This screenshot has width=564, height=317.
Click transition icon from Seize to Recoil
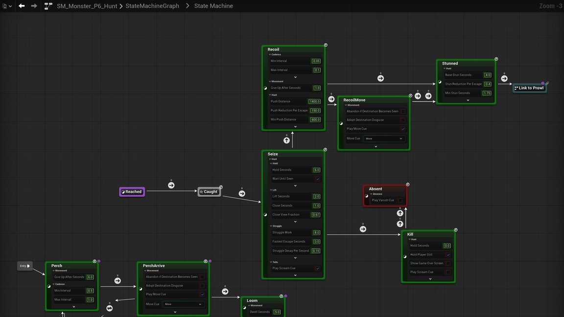[286, 140]
